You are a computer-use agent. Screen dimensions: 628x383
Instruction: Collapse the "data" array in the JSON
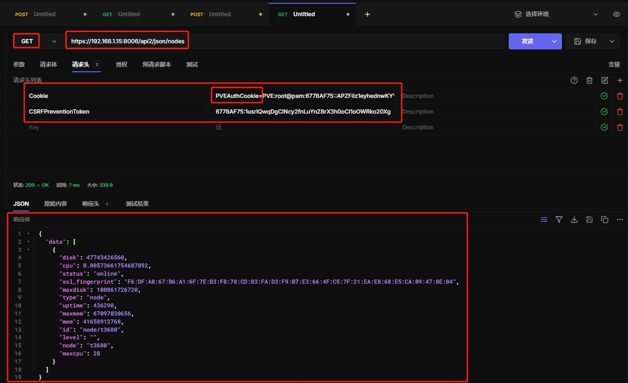click(x=29, y=242)
